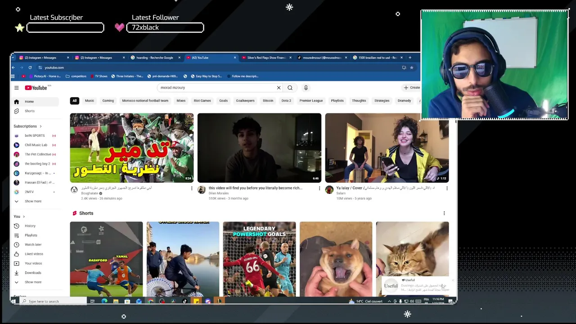The height and width of the screenshot is (324, 576).
Task: Go to Home in sidebar
Action: (35, 102)
